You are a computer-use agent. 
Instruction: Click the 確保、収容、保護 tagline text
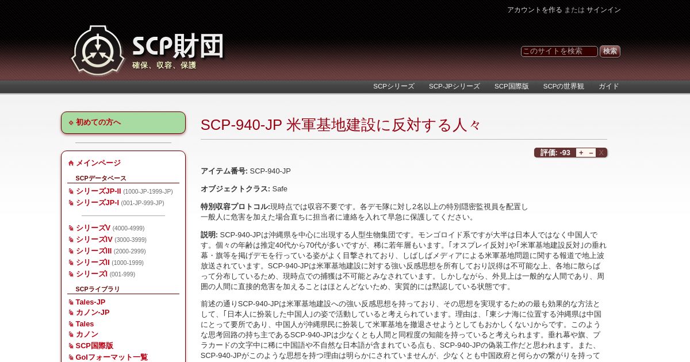(164, 66)
